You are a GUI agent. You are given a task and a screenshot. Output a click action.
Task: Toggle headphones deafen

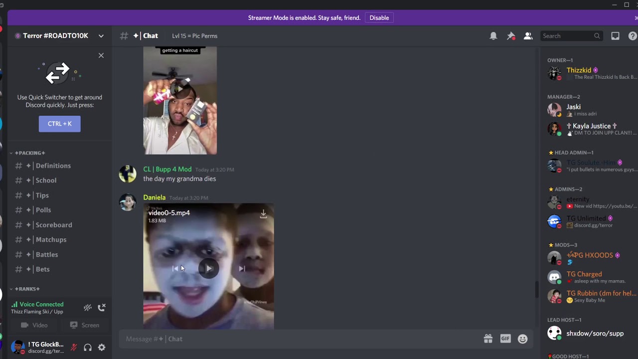click(88, 348)
